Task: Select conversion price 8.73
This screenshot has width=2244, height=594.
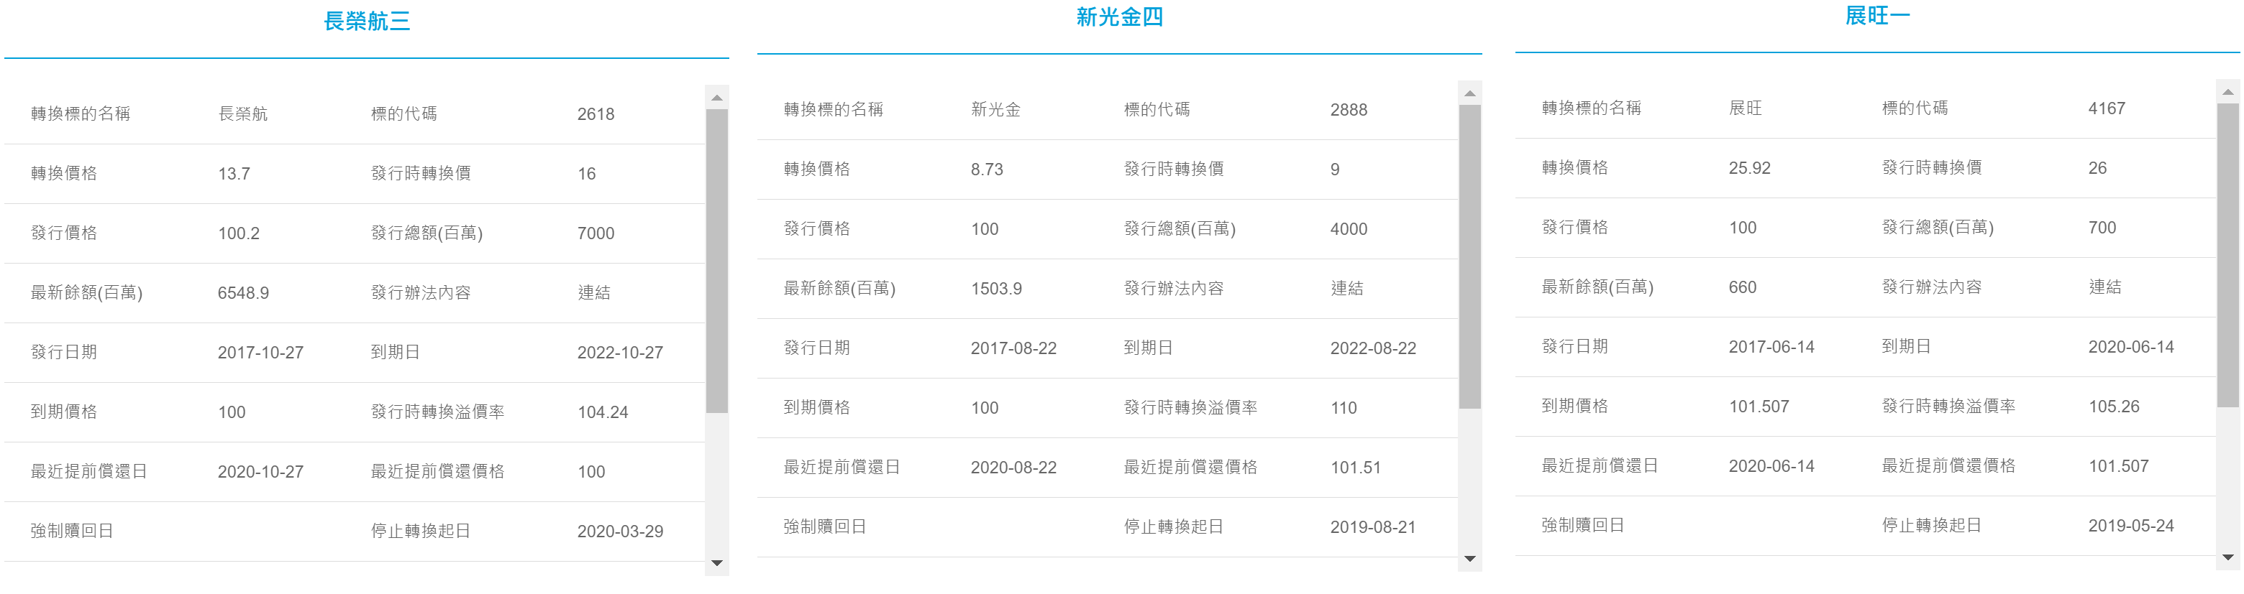Action: click(x=987, y=170)
